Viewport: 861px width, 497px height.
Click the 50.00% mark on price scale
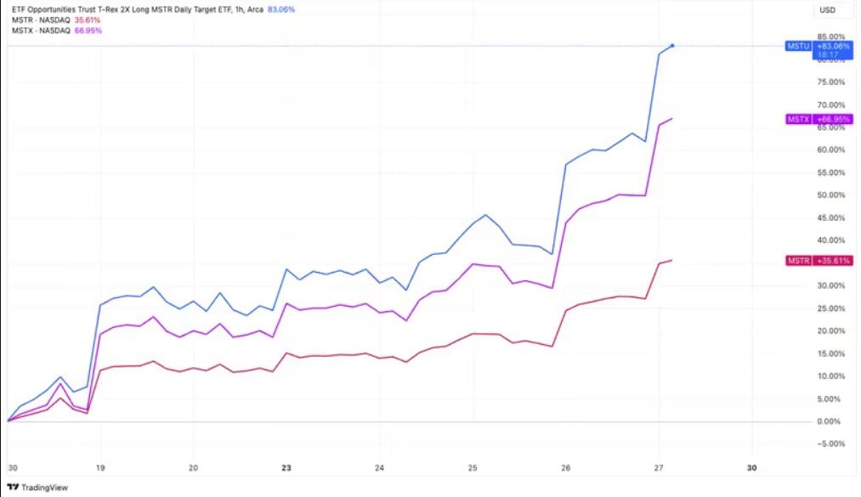[x=831, y=195]
